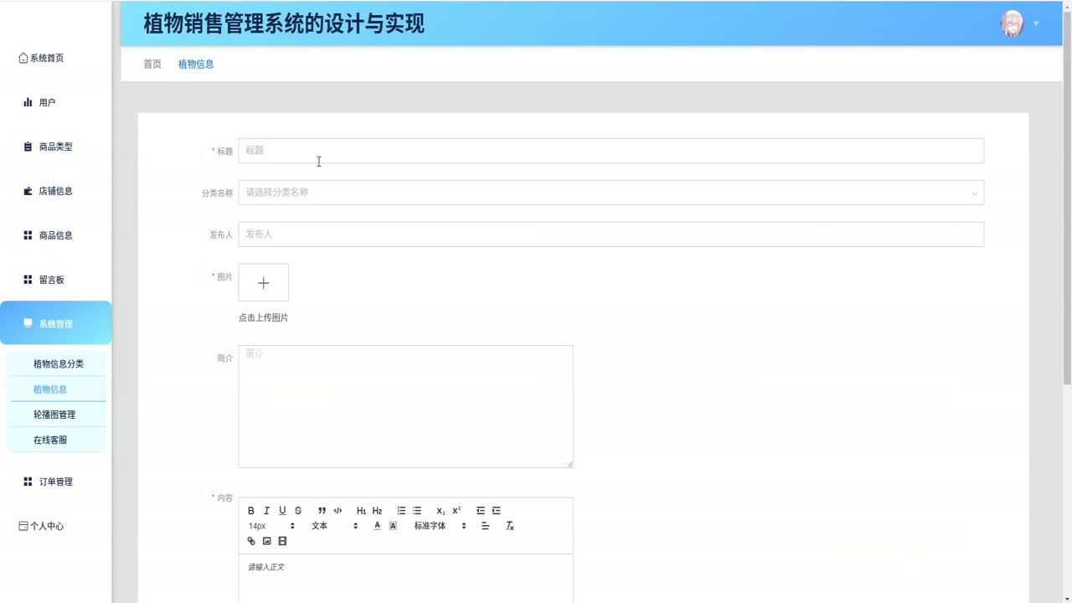Screen dimensions: 1072x603
Task: Decrease text indent in editor
Action: click(x=481, y=511)
